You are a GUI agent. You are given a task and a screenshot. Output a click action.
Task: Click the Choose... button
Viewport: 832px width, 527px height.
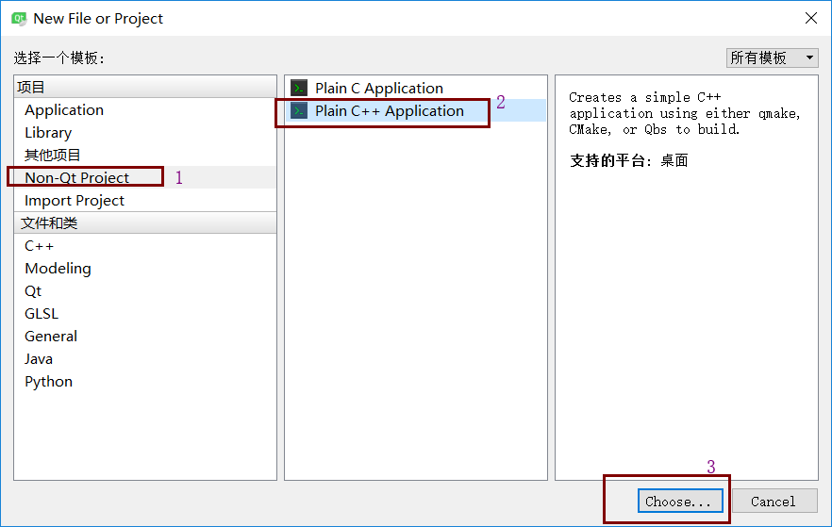tap(680, 501)
